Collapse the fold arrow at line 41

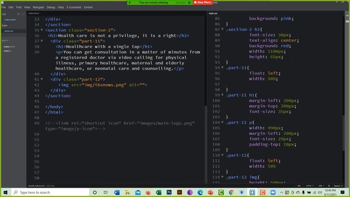click(x=42, y=79)
